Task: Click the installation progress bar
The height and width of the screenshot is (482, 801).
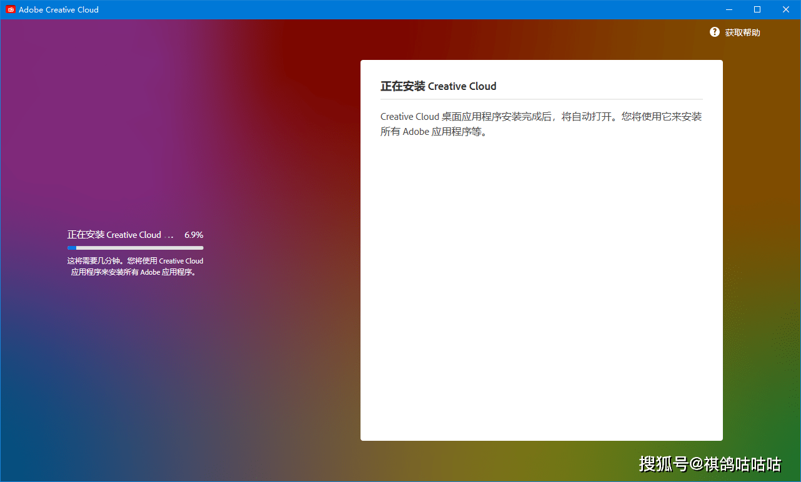Action: 135,247
